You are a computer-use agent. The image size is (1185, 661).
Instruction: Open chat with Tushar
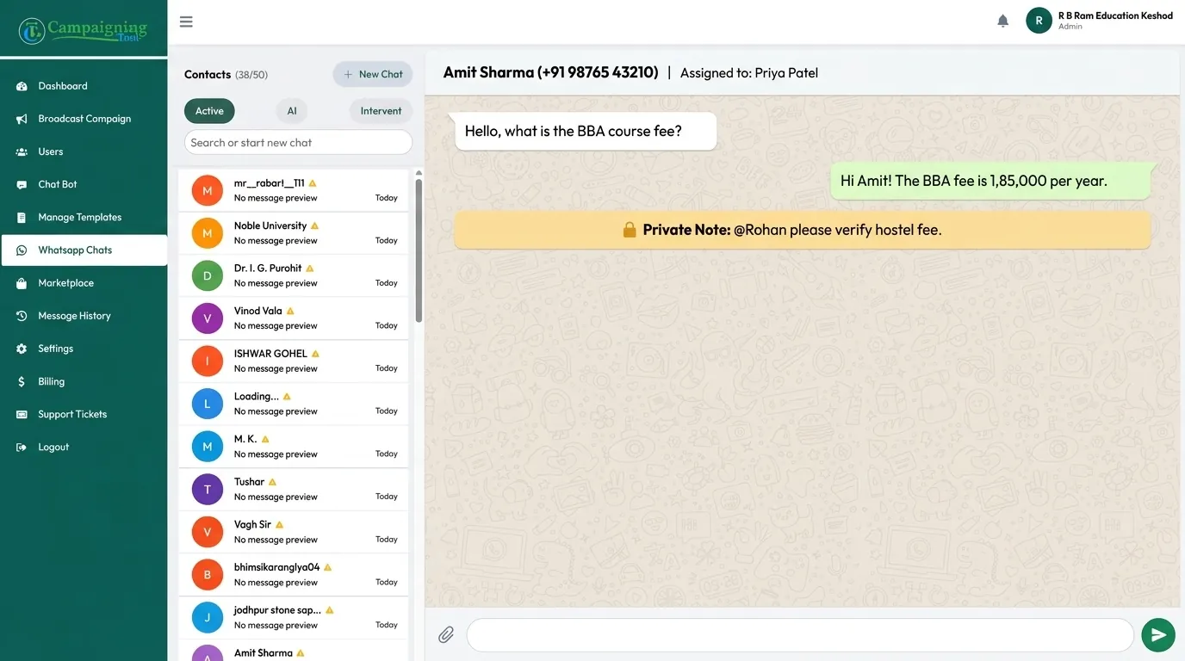point(293,489)
